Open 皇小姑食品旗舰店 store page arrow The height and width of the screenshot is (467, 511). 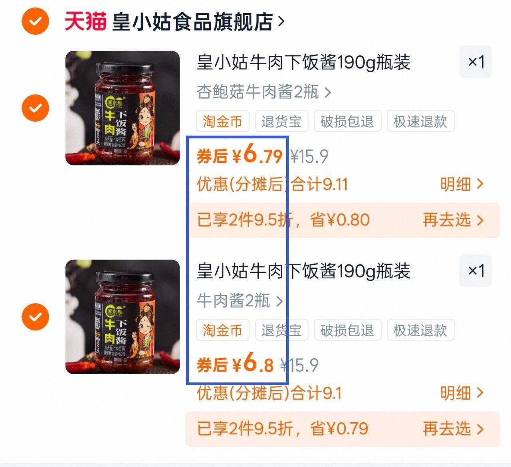pyautogui.click(x=281, y=21)
